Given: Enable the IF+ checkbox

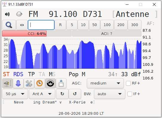Looking at the screenshot, I should 130,94.
